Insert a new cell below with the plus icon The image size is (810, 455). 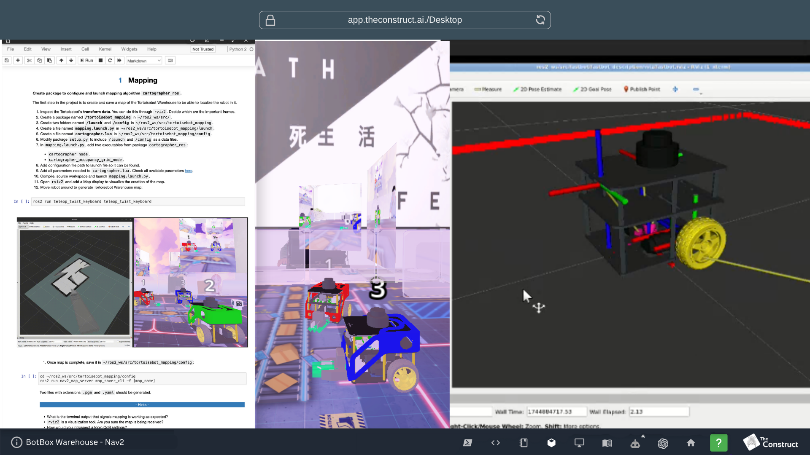18,61
